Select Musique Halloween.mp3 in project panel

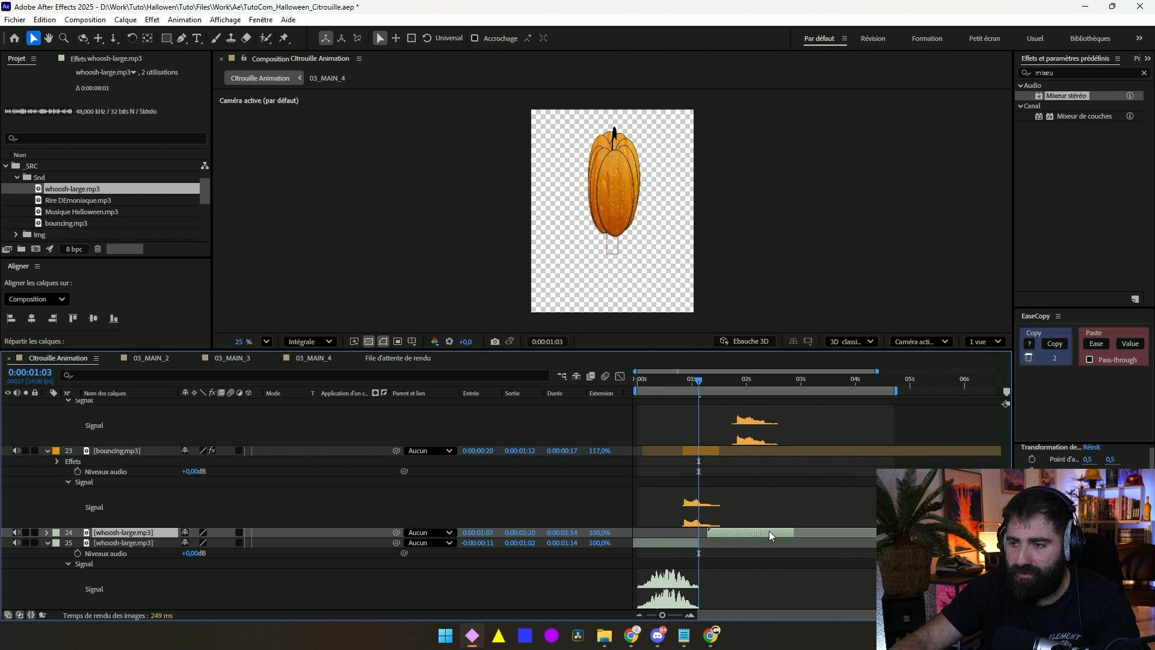pos(81,212)
